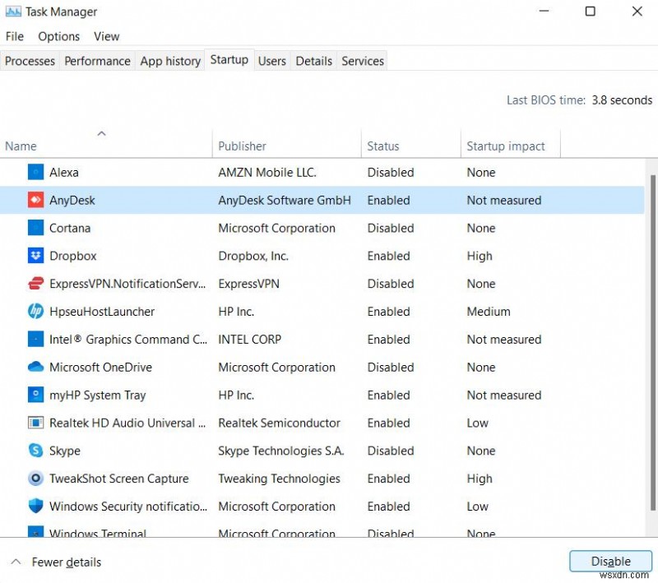Select the Dropbox icon in the list
Screen dimensions: 658x583
(35, 256)
